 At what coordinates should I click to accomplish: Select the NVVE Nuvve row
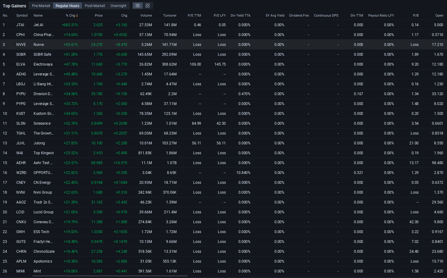tap(223, 44)
